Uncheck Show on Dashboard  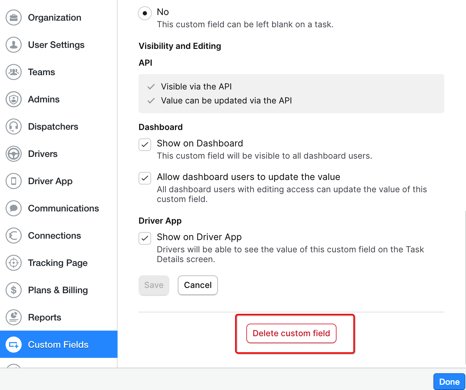tap(145, 145)
